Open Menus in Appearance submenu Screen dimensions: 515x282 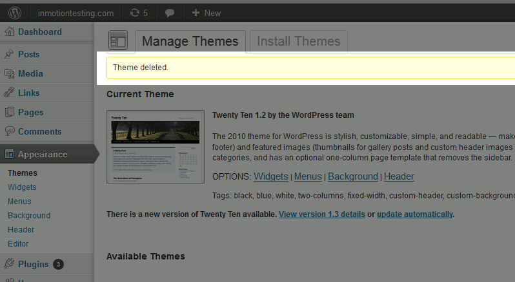(19, 202)
